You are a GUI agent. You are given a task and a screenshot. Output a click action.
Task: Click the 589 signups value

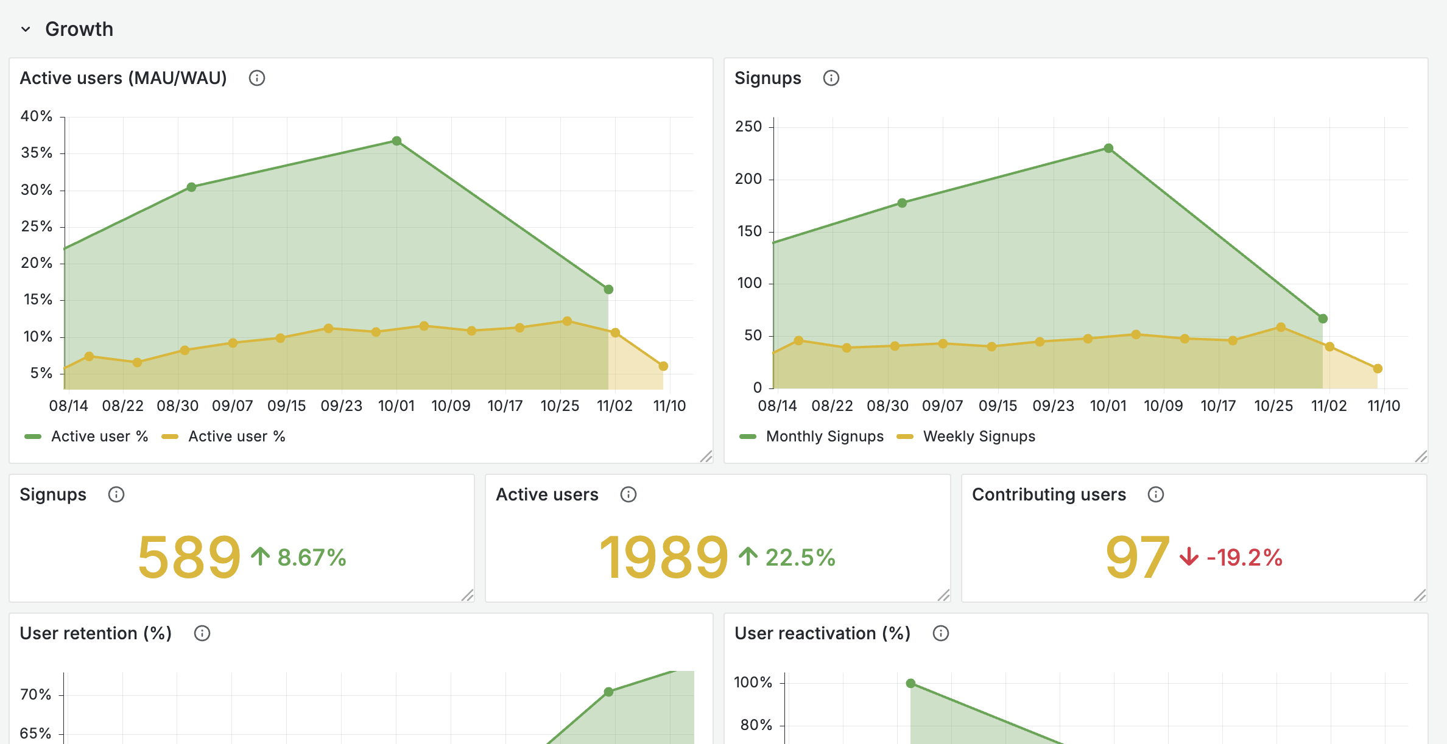[189, 557]
